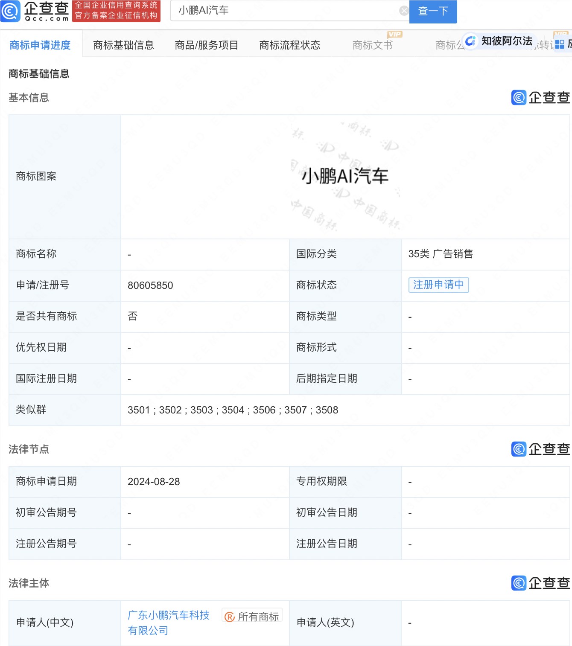
Task: Select the 商标基础信息 tab
Action: point(123,44)
